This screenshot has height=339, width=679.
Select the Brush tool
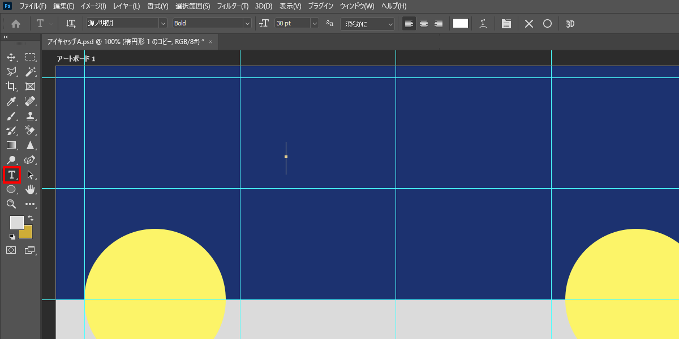click(x=11, y=116)
